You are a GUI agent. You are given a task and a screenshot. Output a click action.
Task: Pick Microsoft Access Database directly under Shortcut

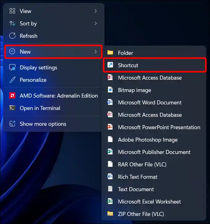[x=154, y=77]
